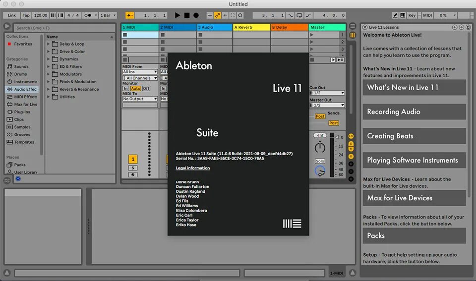Open track 1 All Channels dropdown
This screenshot has height=281, width=476.
(x=140, y=78)
